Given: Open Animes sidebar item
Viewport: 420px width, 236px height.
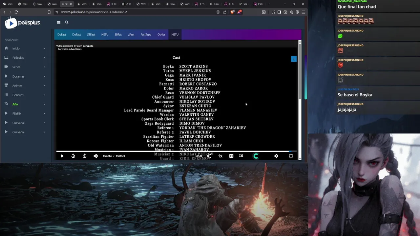Looking at the screenshot, I should (17, 86).
